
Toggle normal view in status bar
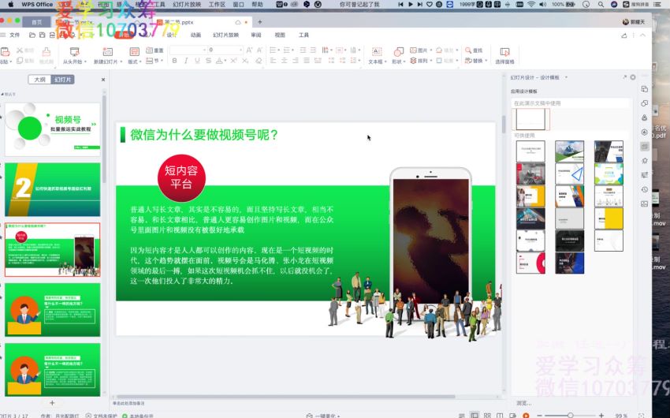(x=475, y=415)
